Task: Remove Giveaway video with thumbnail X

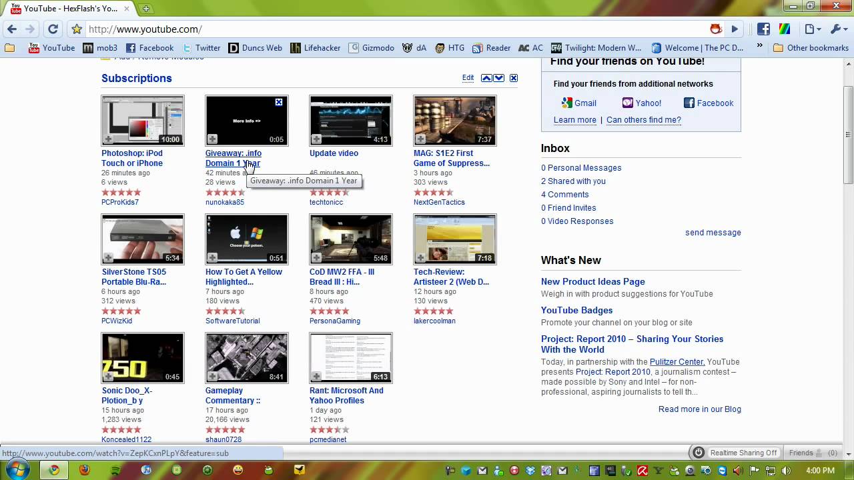Action: [279, 102]
